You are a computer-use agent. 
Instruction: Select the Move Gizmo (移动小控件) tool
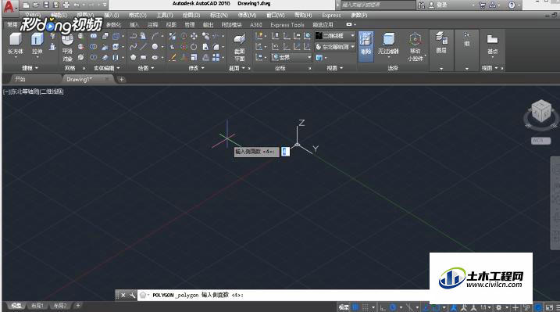415,47
